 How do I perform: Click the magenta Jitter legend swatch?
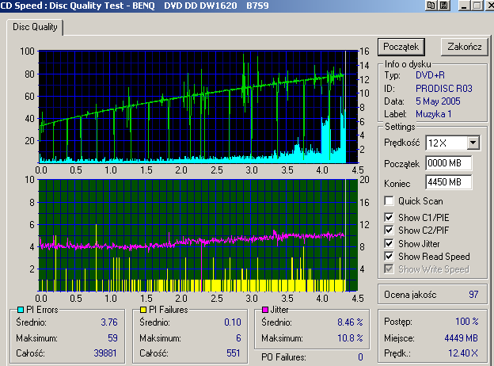coord(265,310)
